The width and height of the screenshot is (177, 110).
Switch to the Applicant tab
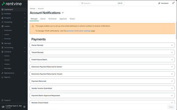[63, 19]
